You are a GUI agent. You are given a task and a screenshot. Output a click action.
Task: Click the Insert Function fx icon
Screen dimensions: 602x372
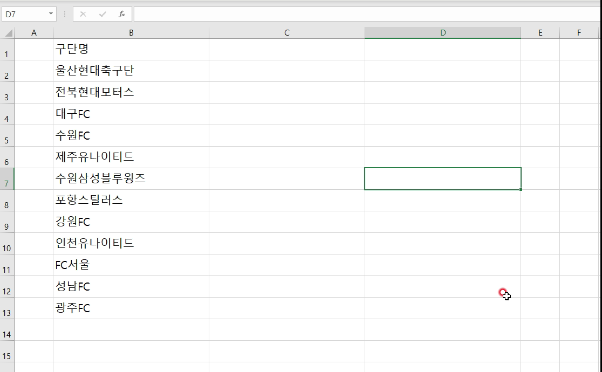[122, 14]
